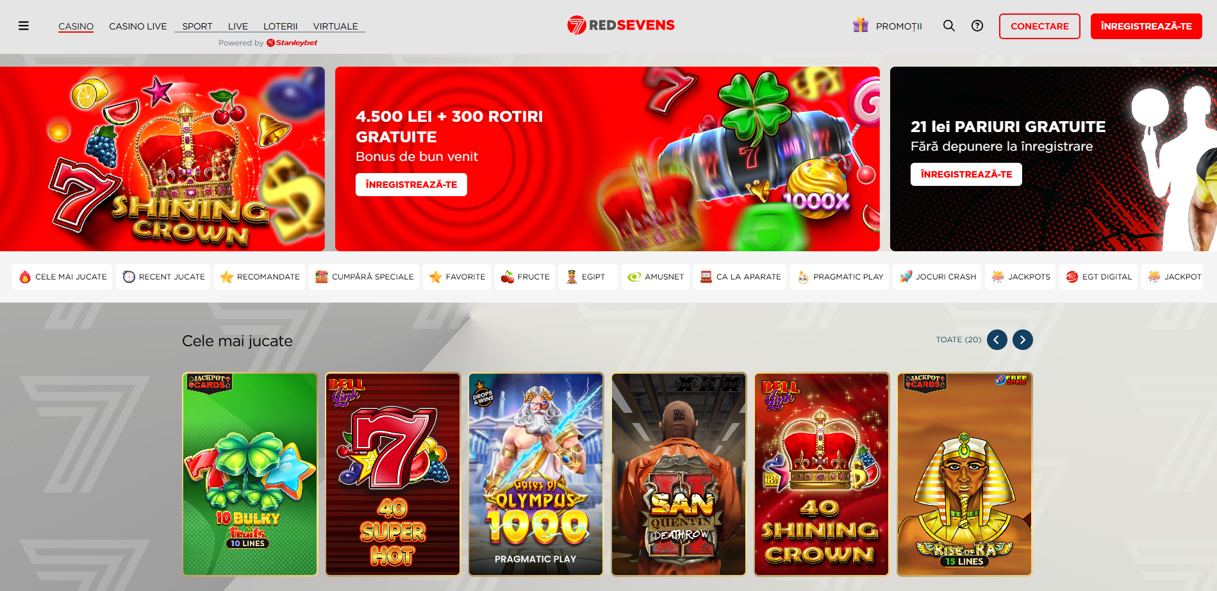Launch 40 Super Hot game
The image size is (1217, 591).
(x=393, y=474)
